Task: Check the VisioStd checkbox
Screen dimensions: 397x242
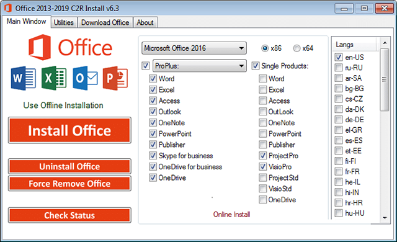Action: [263, 189]
